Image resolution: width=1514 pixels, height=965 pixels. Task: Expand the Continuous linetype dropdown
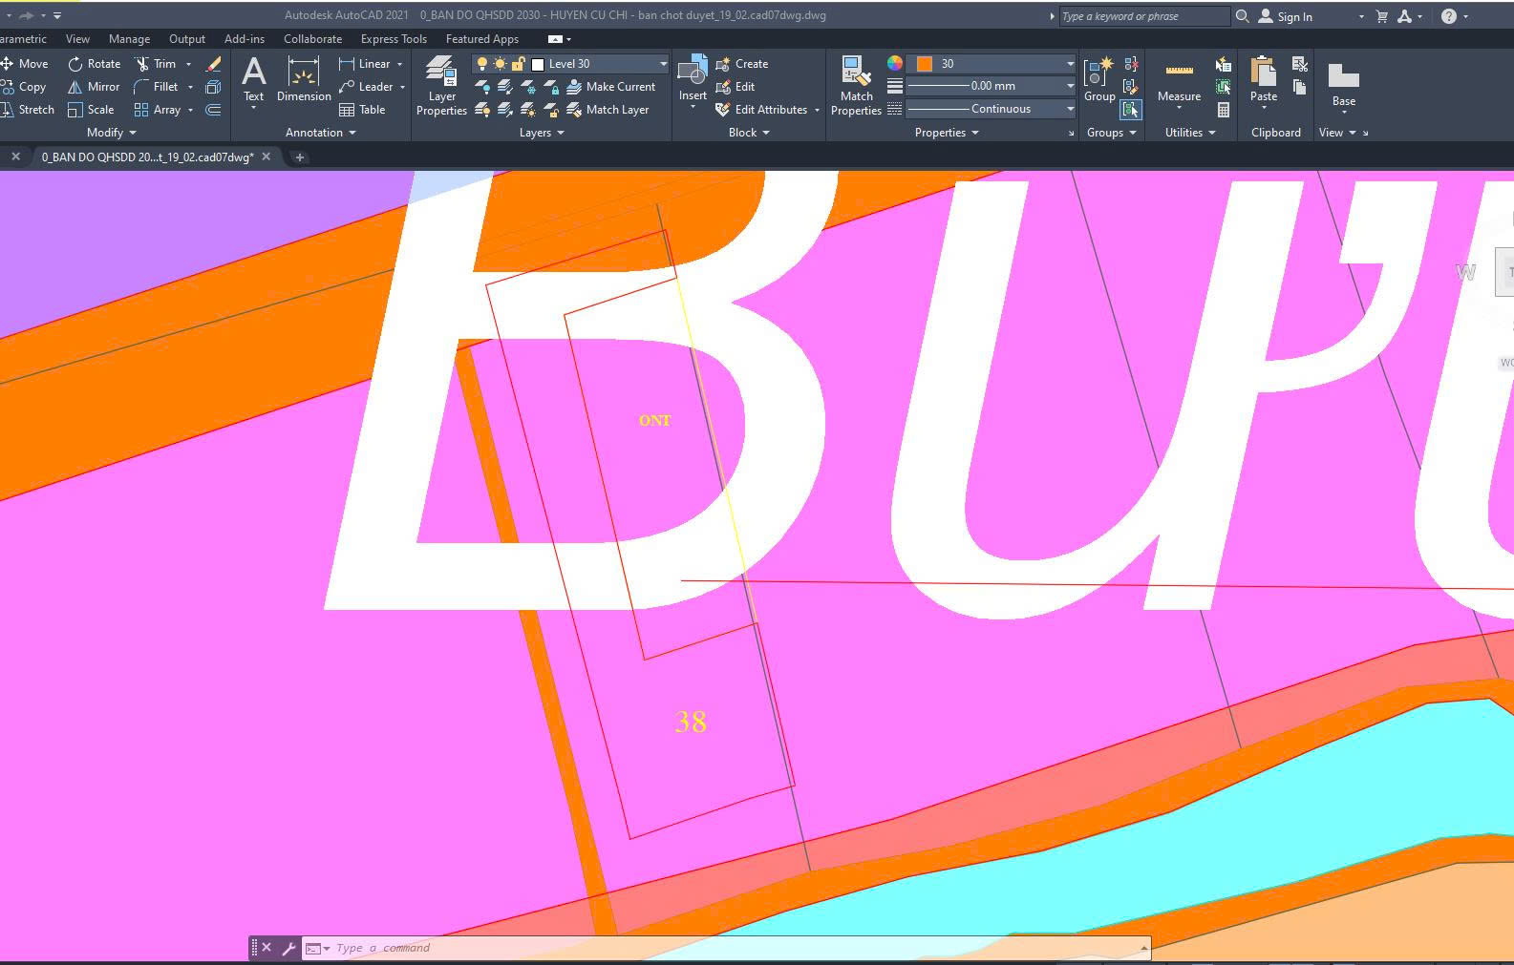pos(1070,109)
